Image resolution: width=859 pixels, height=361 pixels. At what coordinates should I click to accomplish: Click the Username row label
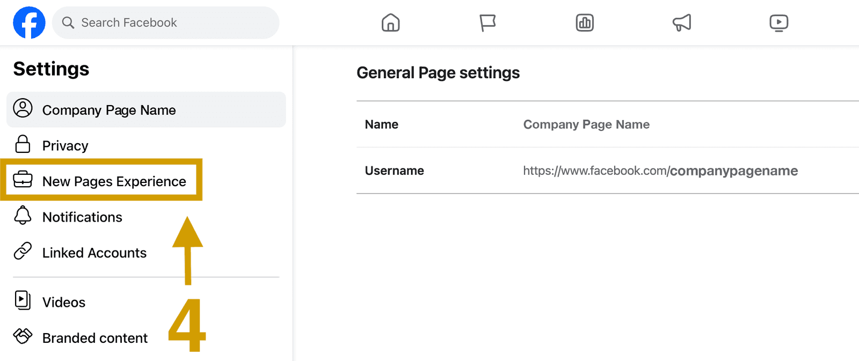[x=395, y=171]
